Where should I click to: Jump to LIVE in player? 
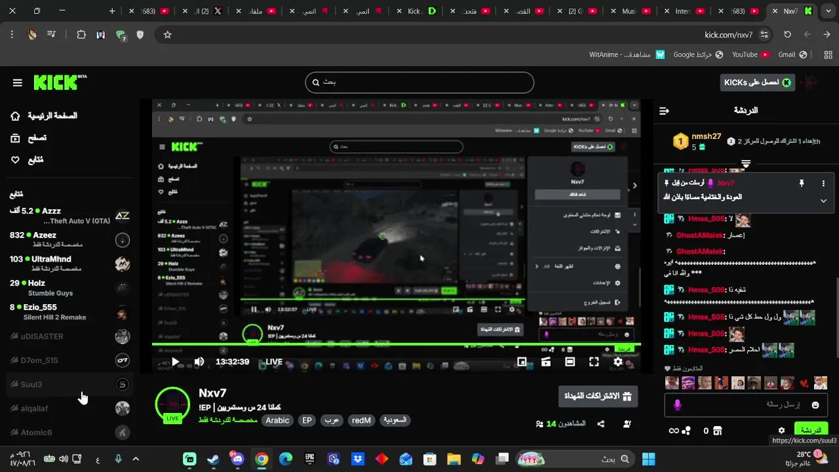tap(274, 362)
